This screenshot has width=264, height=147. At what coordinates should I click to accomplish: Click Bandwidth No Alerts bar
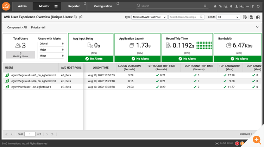[237, 59]
